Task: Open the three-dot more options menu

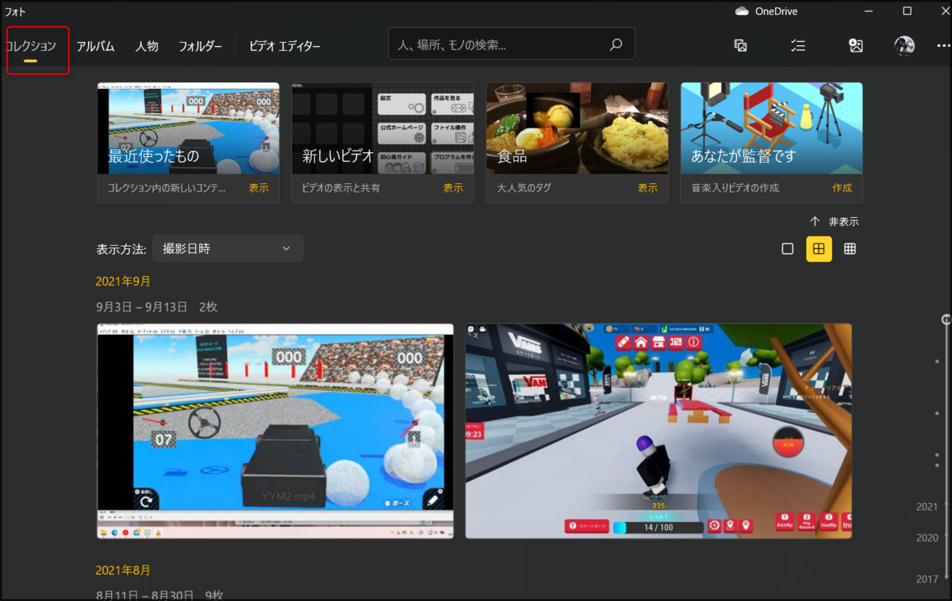Action: (942, 45)
